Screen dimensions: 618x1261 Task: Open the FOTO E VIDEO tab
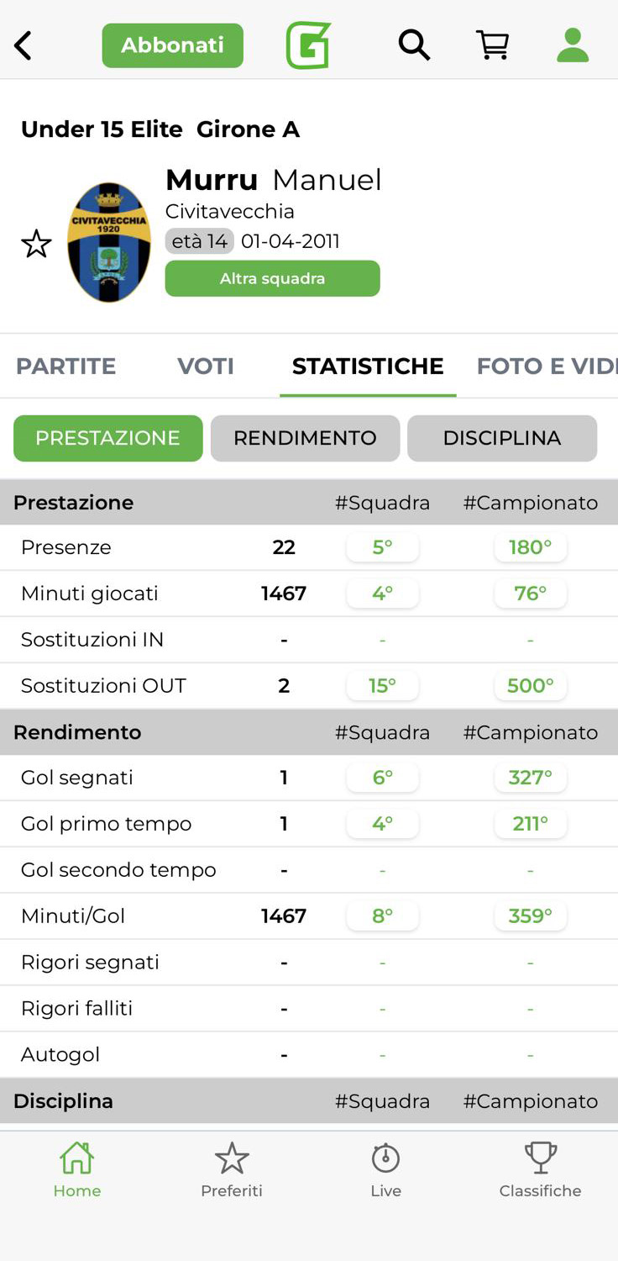click(546, 367)
